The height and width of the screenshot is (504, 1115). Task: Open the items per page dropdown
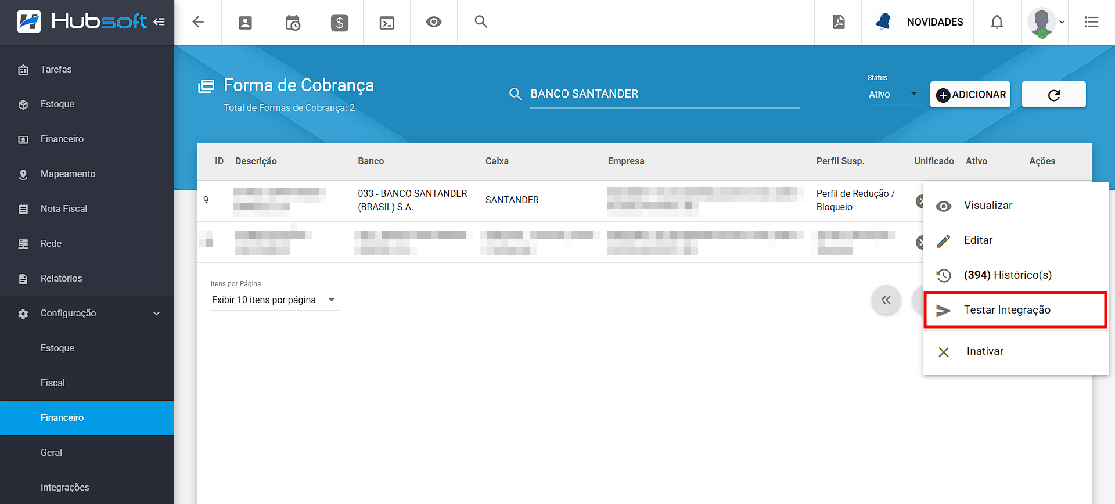pyautogui.click(x=274, y=300)
